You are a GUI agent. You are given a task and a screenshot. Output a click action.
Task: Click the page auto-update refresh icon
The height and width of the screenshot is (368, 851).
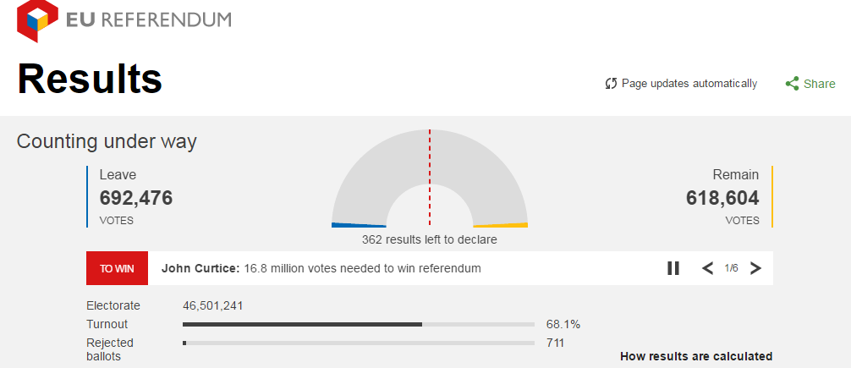(611, 84)
